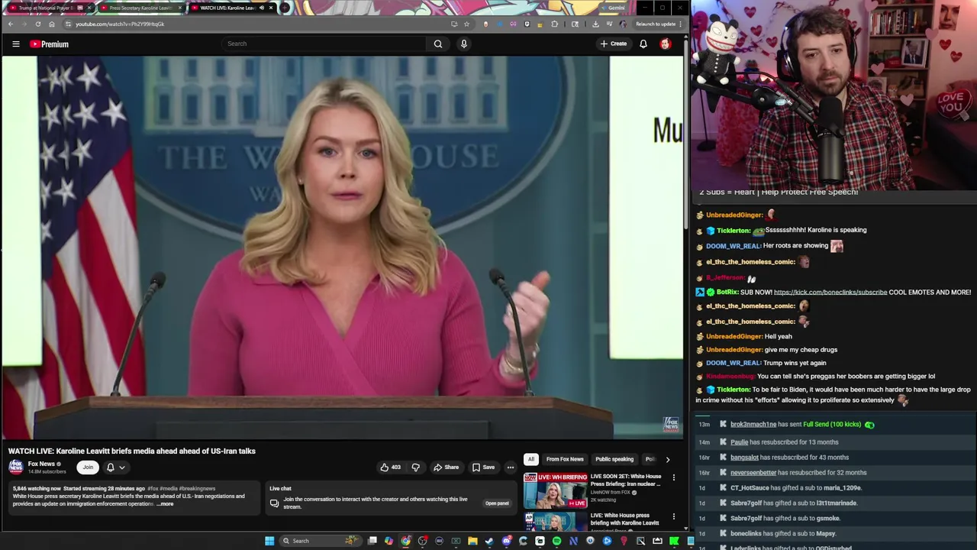Start voice search with the microphone icon
The width and height of the screenshot is (977, 550).
point(463,44)
